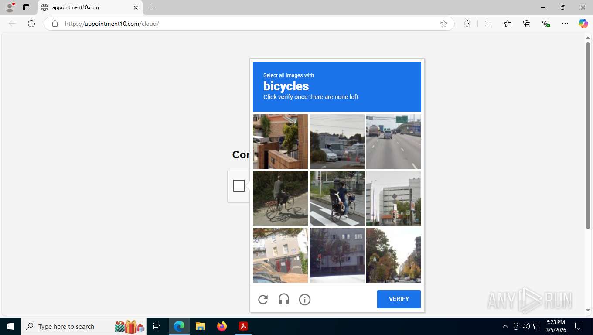Open the profile avatar menu
Image resolution: width=593 pixels, height=335 pixels.
coord(10,7)
